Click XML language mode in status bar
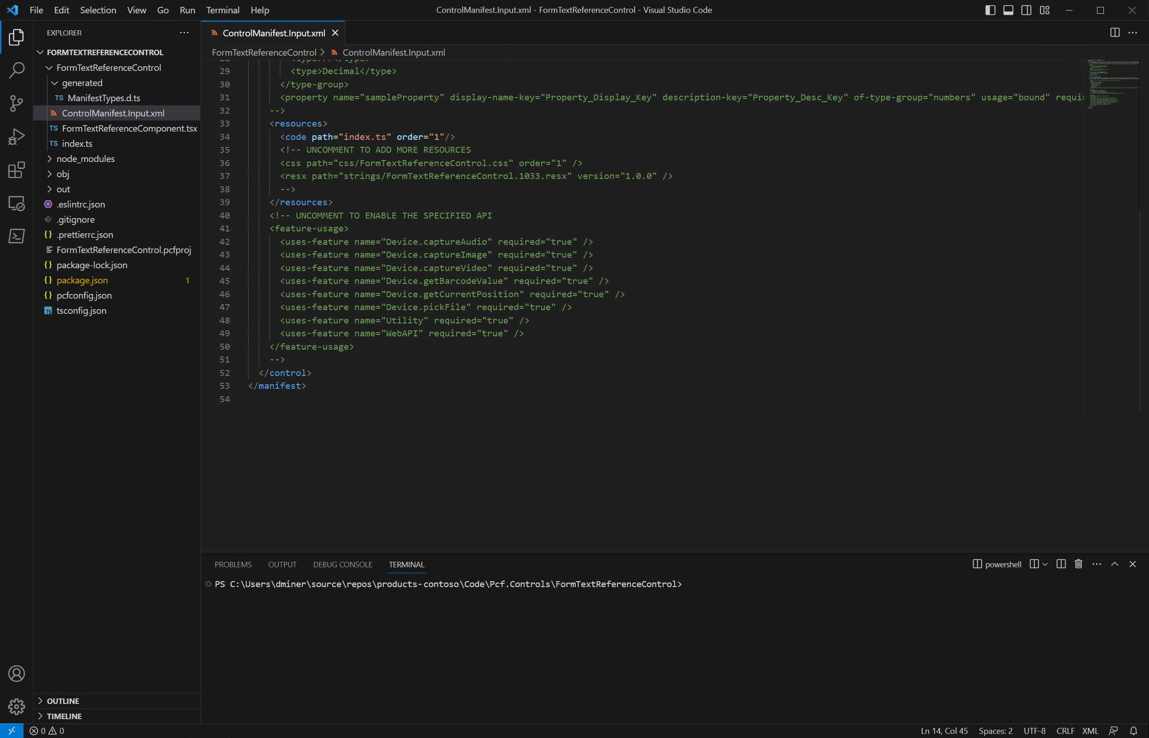The width and height of the screenshot is (1149, 738). pyautogui.click(x=1090, y=731)
